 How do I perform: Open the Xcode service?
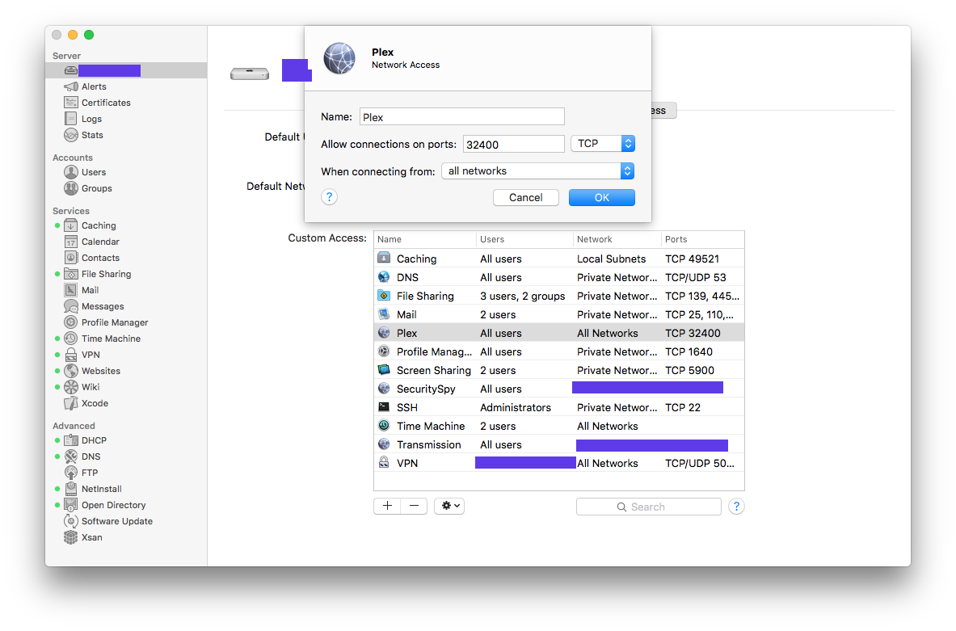(x=95, y=403)
